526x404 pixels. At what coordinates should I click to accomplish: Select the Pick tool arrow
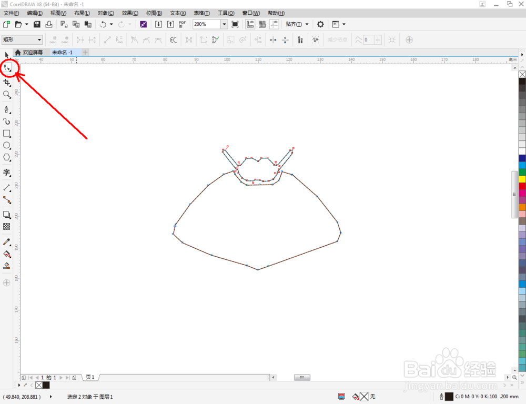(7, 55)
